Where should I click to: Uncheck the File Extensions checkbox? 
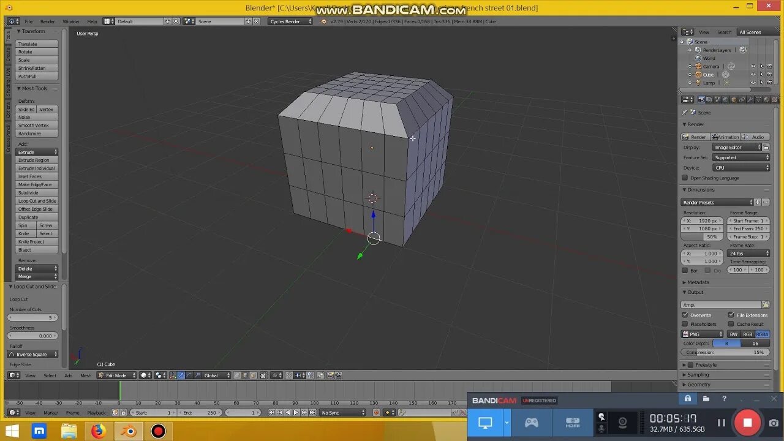click(x=731, y=315)
